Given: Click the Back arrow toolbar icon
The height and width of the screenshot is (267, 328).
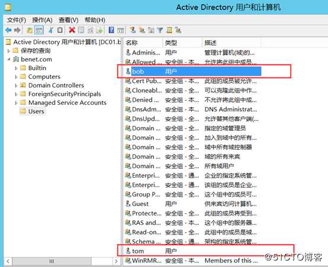Looking at the screenshot, I should 8,30.
